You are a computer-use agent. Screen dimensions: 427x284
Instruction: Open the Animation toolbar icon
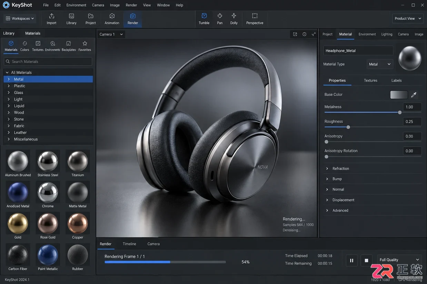[112, 19]
